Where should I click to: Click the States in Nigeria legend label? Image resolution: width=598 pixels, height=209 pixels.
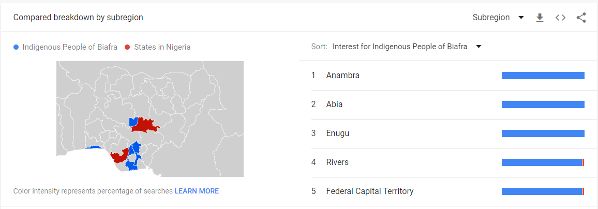pyautogui.click(x=162, y=47)
